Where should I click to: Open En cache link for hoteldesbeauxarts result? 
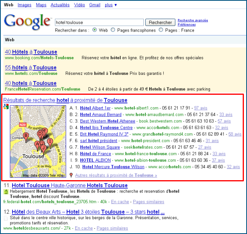tap(84, 228)
